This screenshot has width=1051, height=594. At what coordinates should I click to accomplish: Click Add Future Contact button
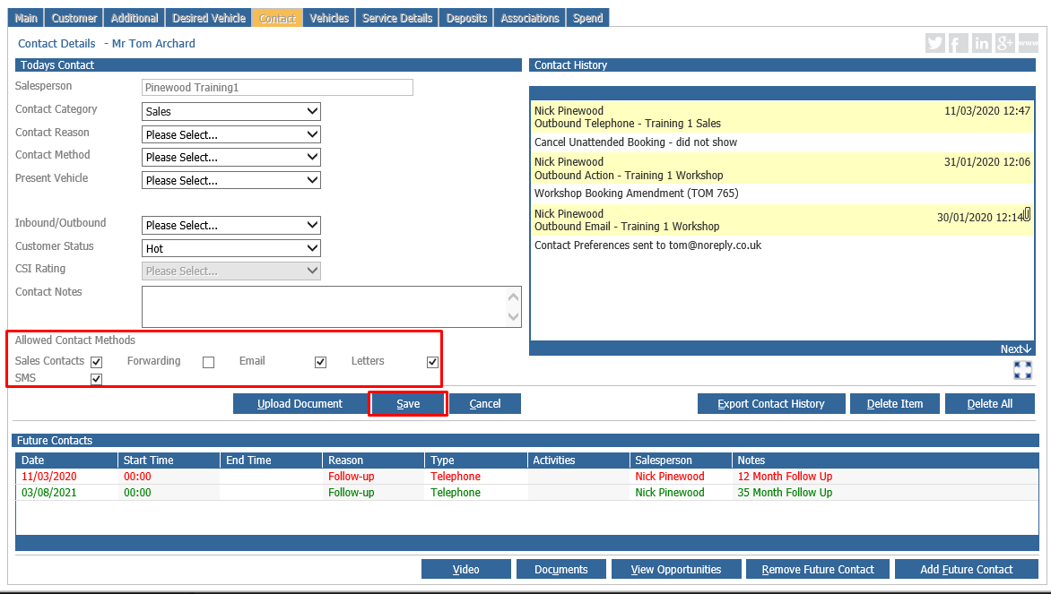point(967,569)
